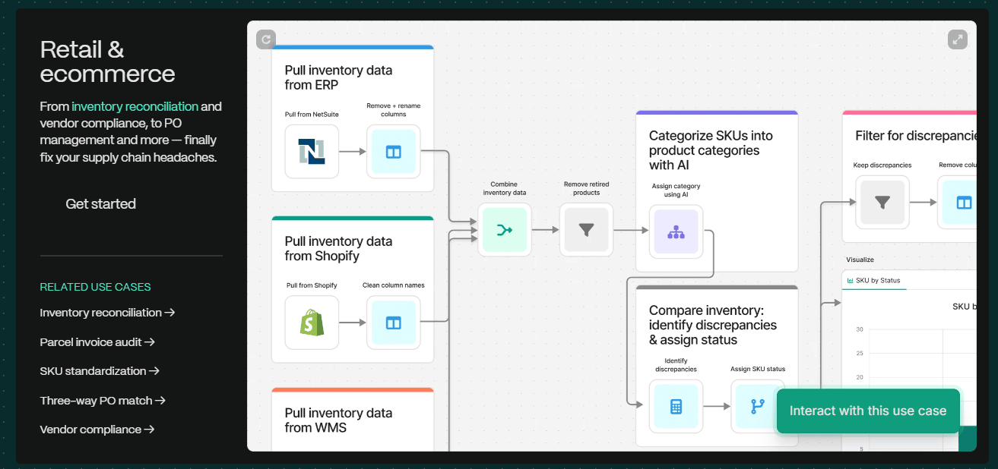Click the Clean column names table icon
The width and height of the screenshot is (998, 469).
[393, 323]
